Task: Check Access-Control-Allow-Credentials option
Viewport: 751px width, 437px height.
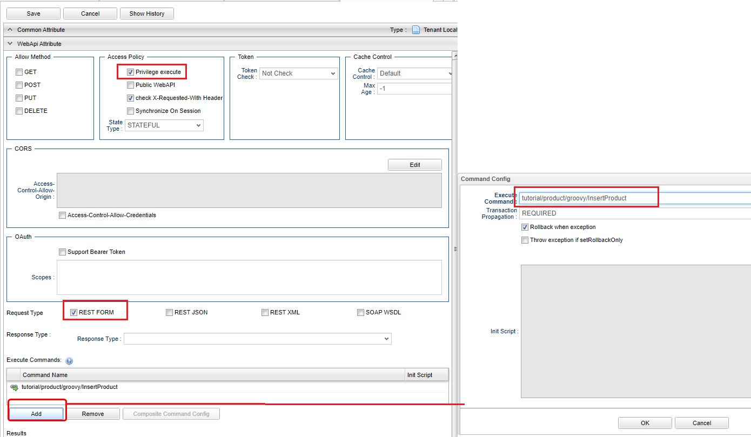Action: click(63, 215)
